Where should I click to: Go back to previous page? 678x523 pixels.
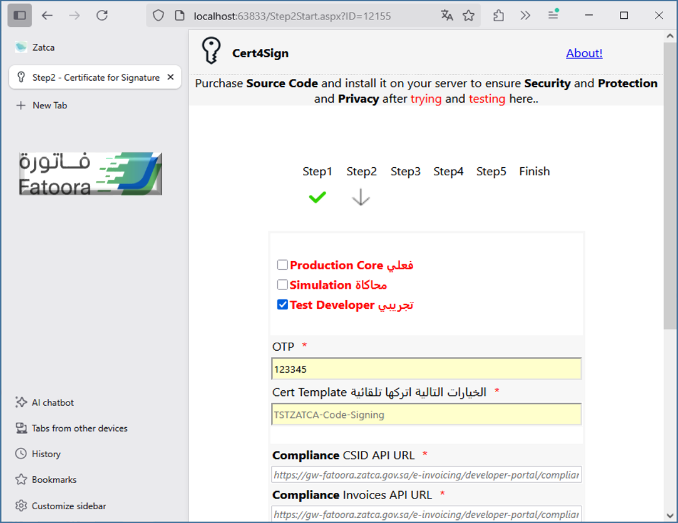click(x=47, y=16)
